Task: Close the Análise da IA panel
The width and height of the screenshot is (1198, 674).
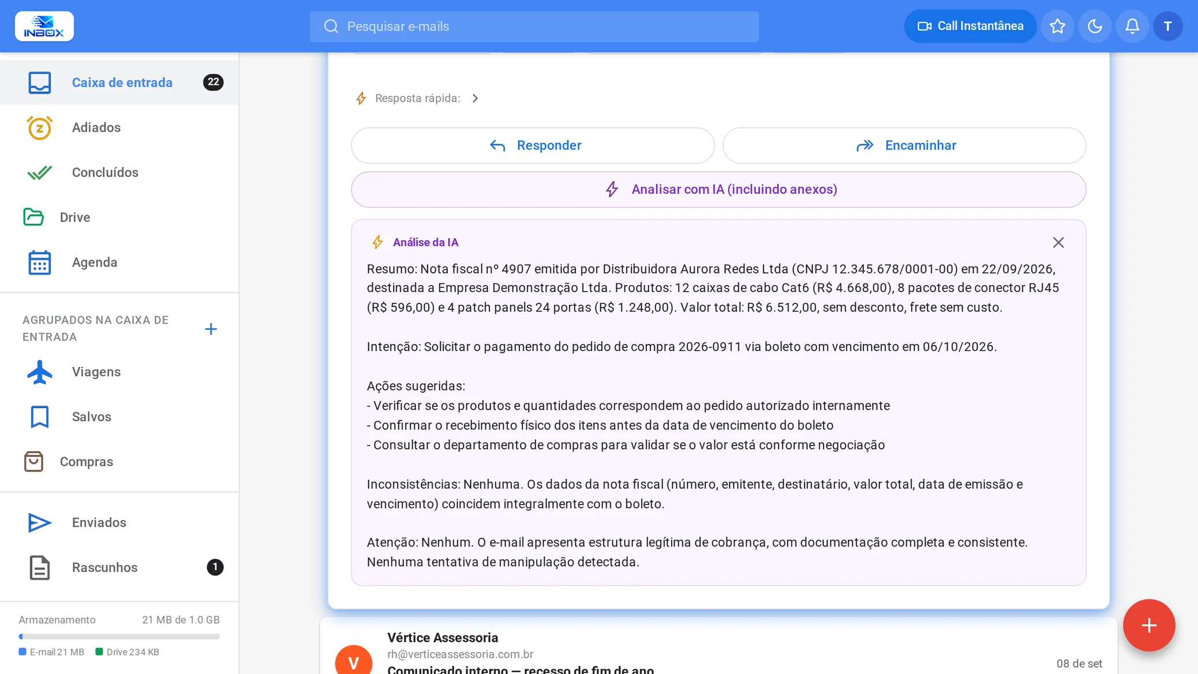Action: [1058, 242]
